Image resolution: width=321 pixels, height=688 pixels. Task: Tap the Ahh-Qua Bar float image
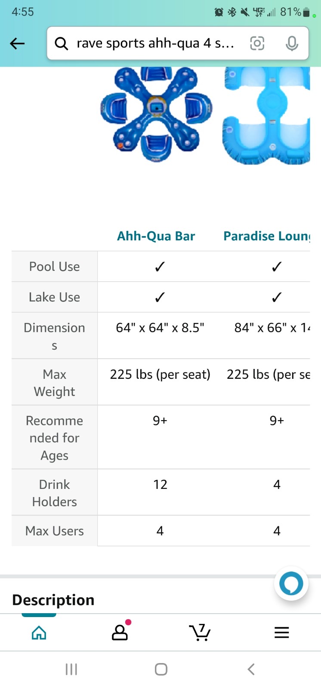point(156,114)
